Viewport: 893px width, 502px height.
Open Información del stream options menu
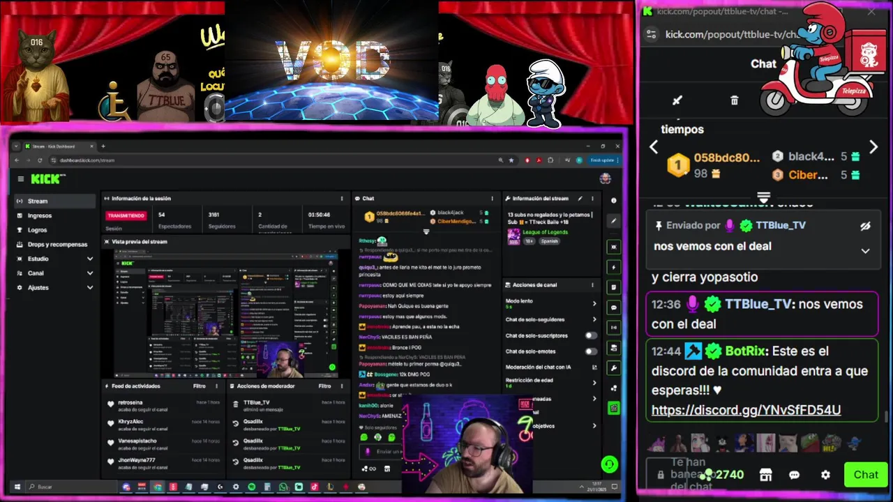pos(592,199)
